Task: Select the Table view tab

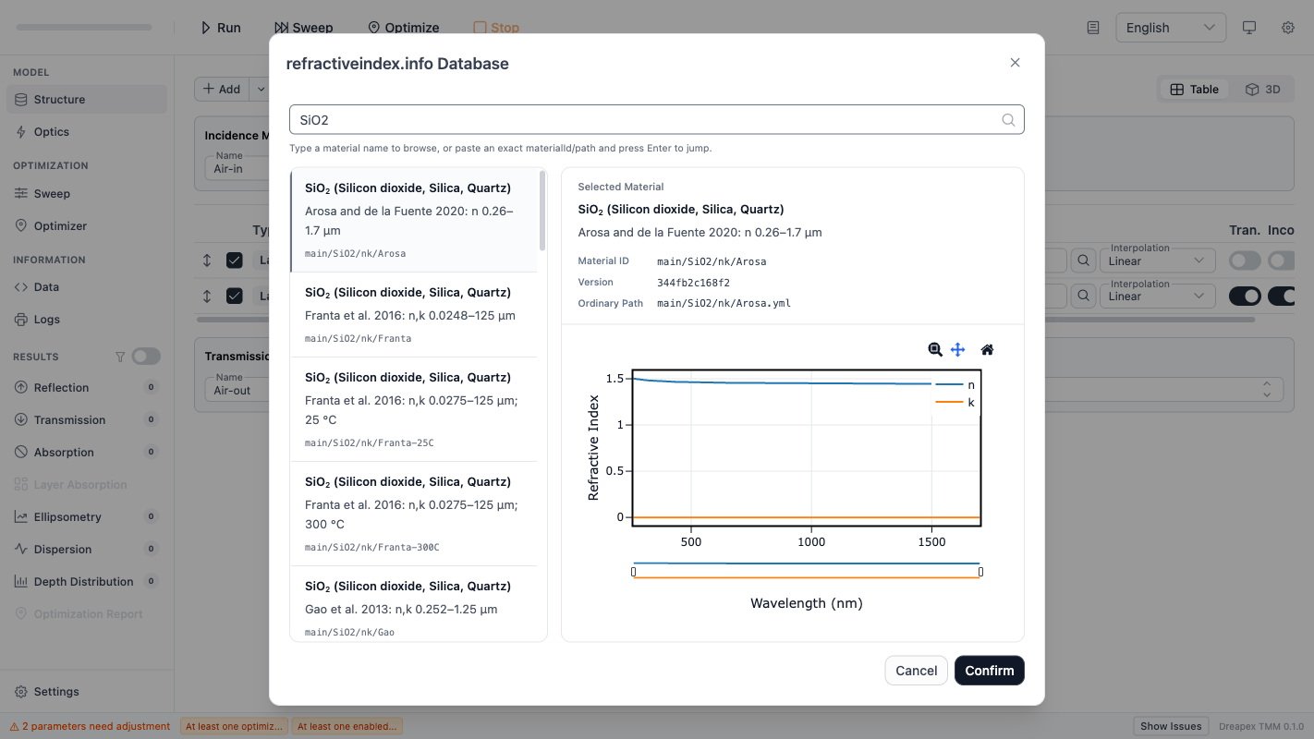Action: pos(1193,89)
